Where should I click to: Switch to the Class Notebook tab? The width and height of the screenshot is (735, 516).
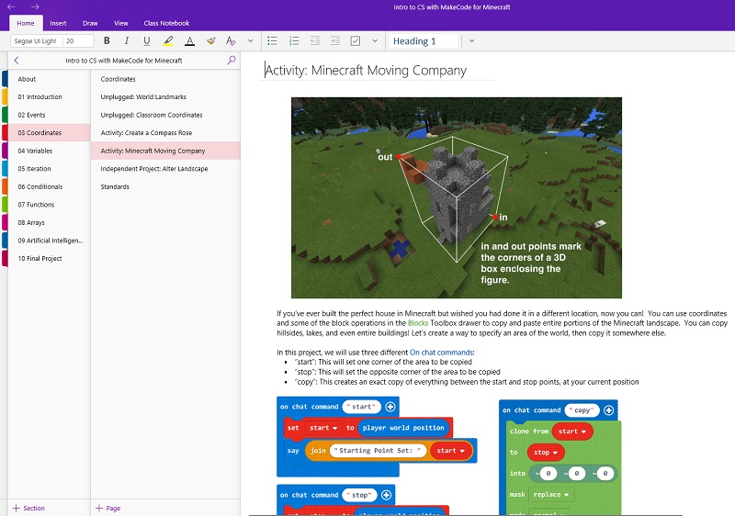[x=166, y=23]
